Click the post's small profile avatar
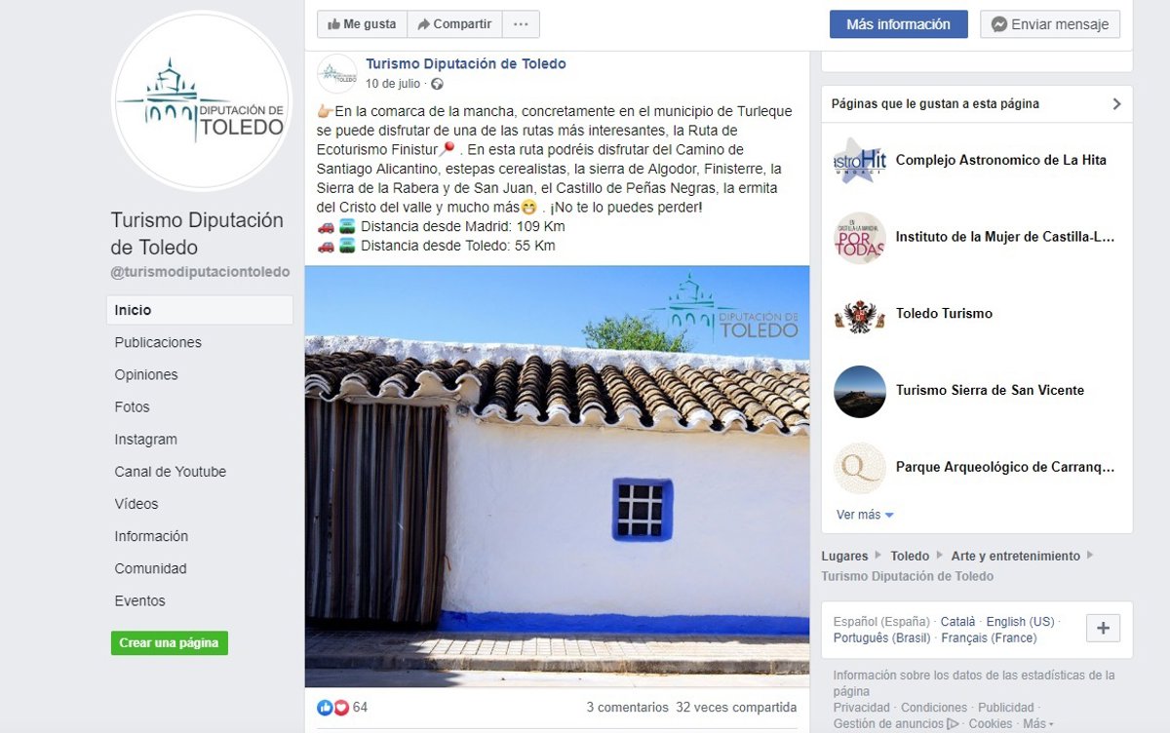 [x=337, y=74]
